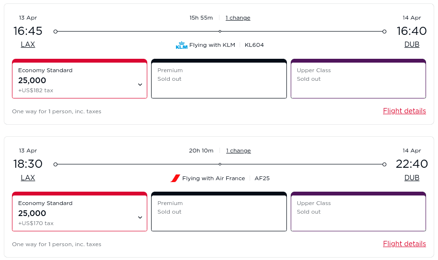Click the Air France logo icon
Screen dimensions: 438x260
(175, 178)
